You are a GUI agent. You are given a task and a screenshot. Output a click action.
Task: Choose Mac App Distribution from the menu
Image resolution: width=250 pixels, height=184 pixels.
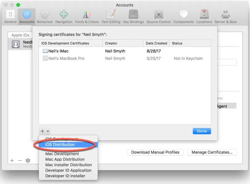[65, 159]
